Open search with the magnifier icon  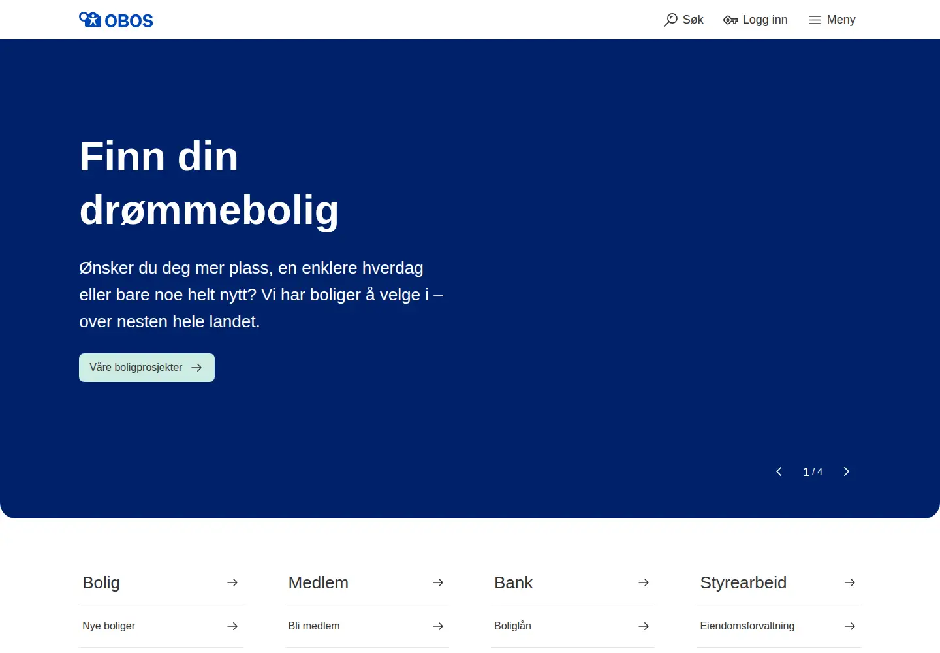(670, 20)
